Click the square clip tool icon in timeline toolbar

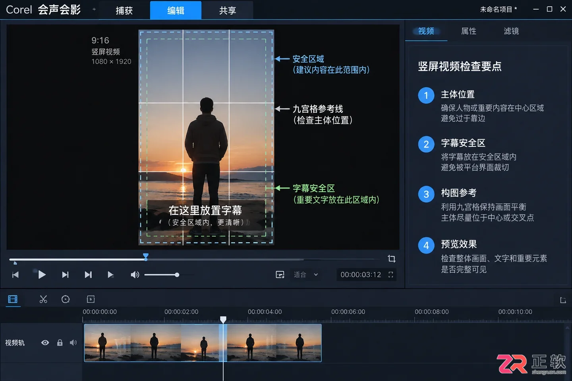[91, 299]
